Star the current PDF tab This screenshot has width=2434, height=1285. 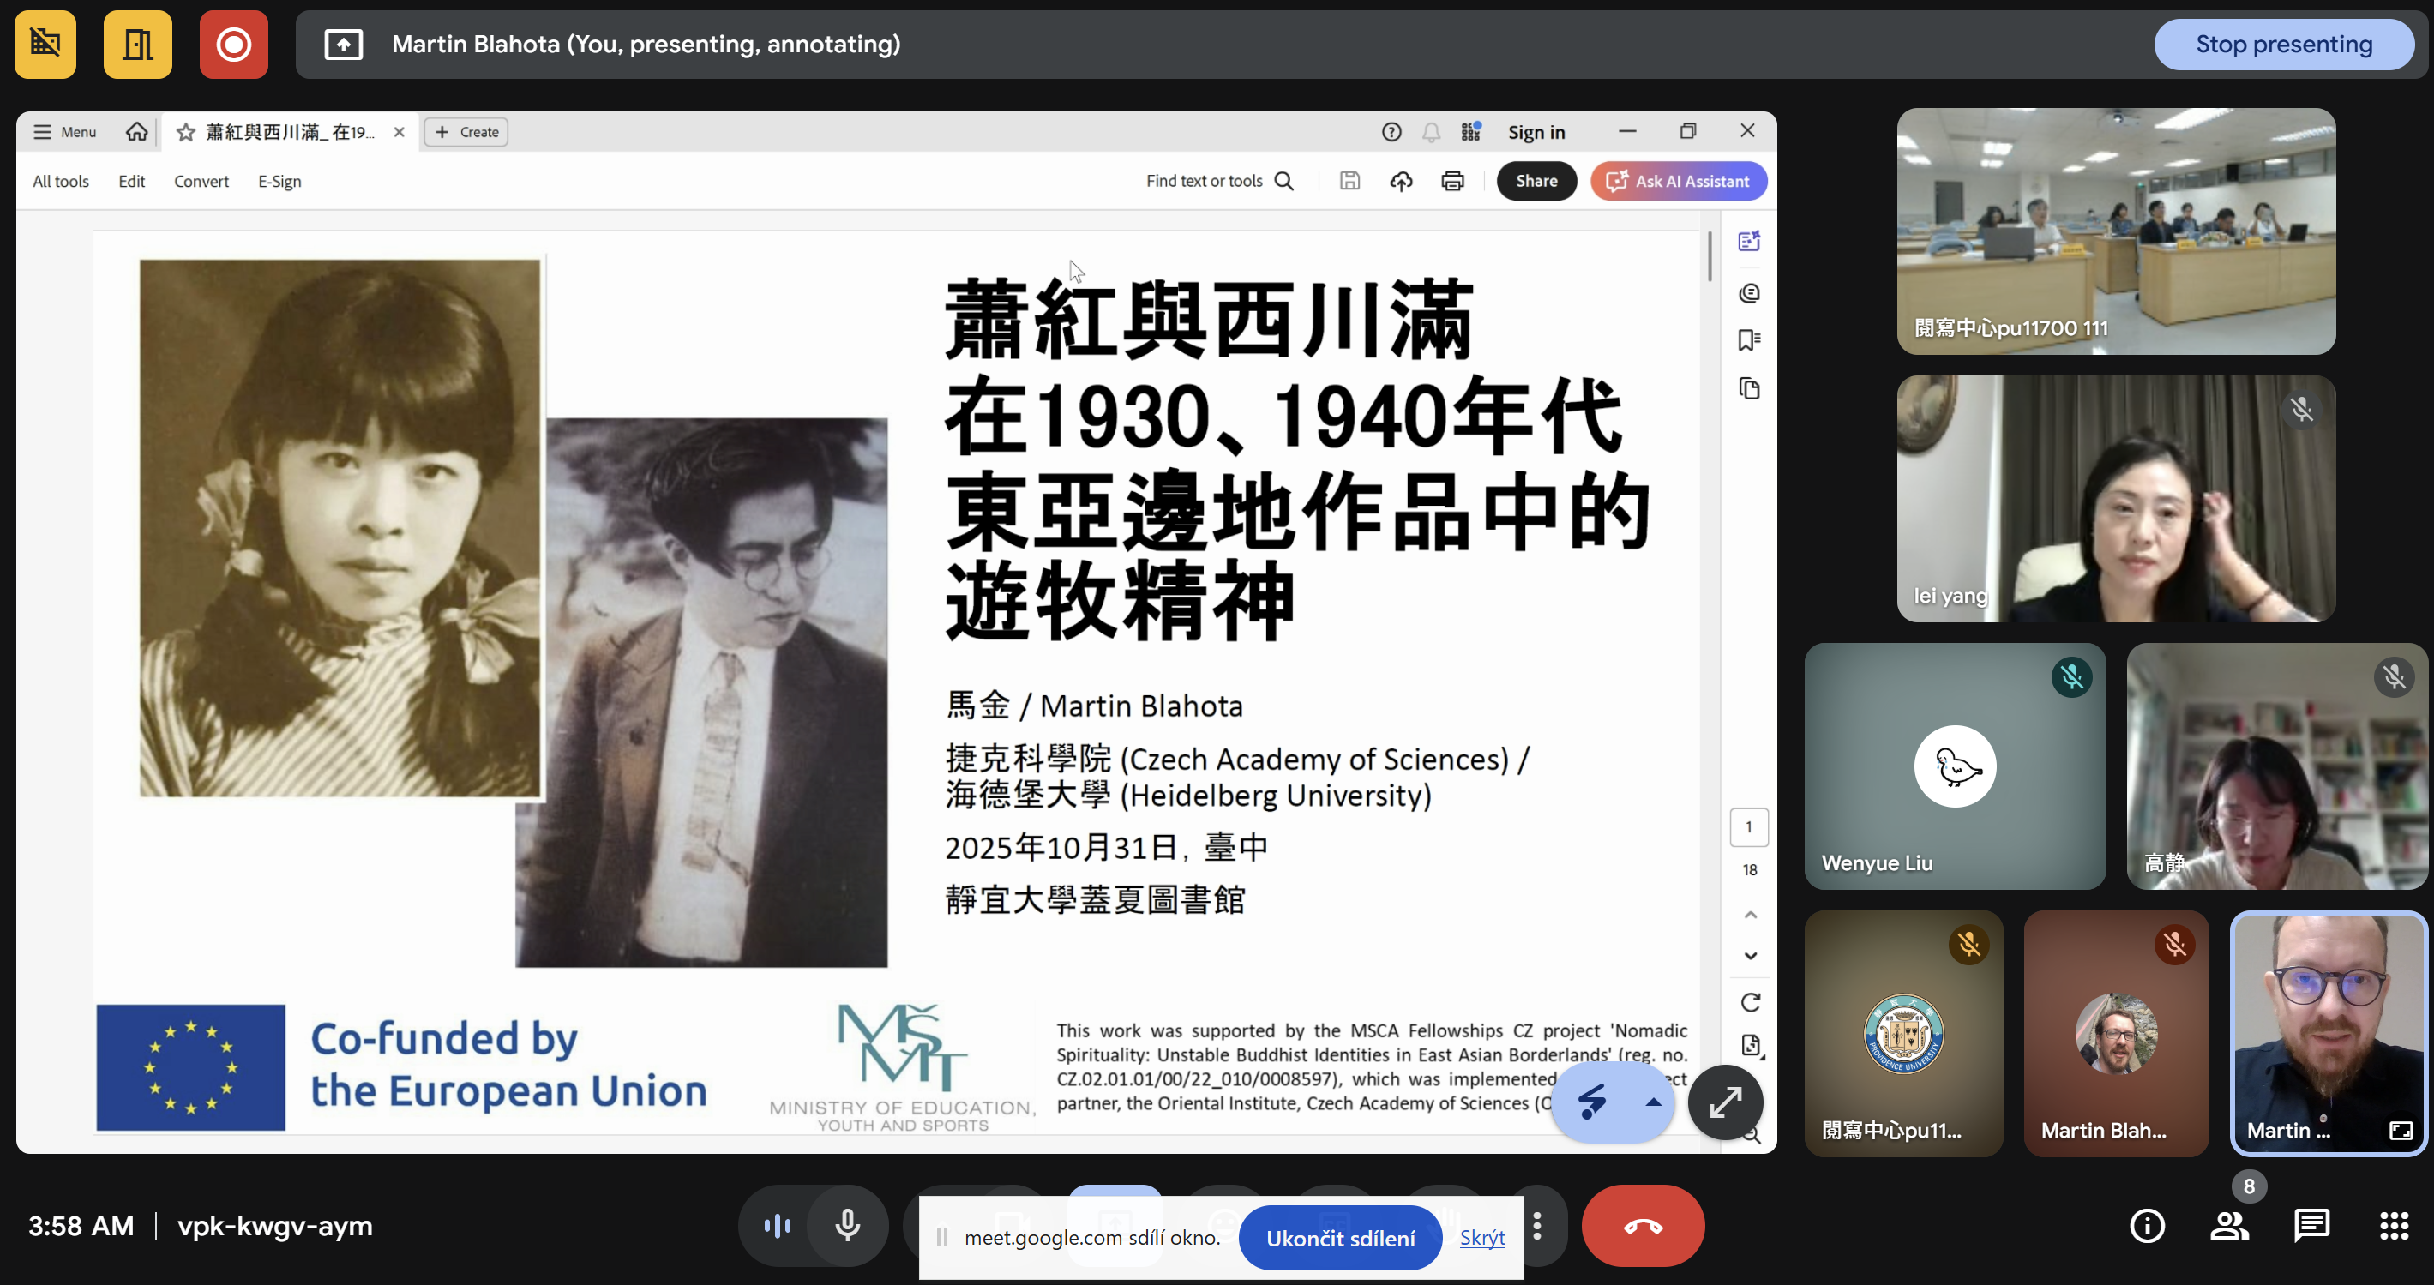pos(186,132)
